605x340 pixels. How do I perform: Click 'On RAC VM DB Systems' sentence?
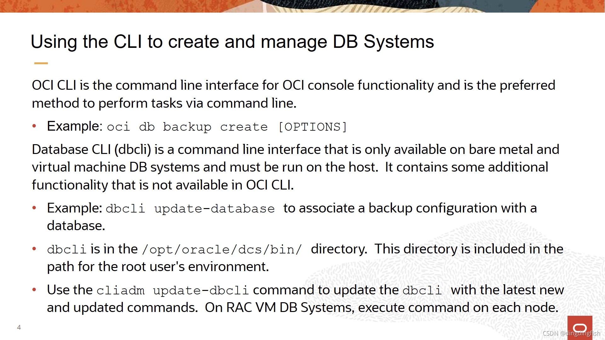(x=381, y=308)
